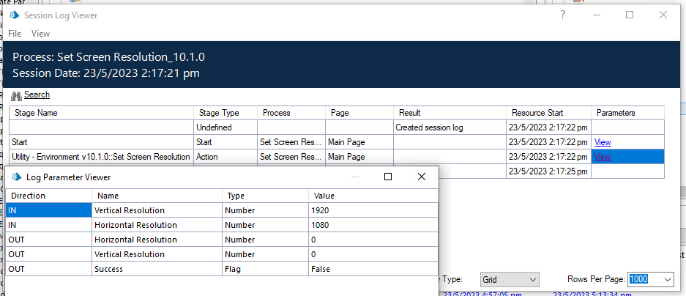Image resolution: width=686 pixels, height=296 pixels.
Task: Click View link in highlighted Action row
Action: pyautogui.click(x=602, y=157)
